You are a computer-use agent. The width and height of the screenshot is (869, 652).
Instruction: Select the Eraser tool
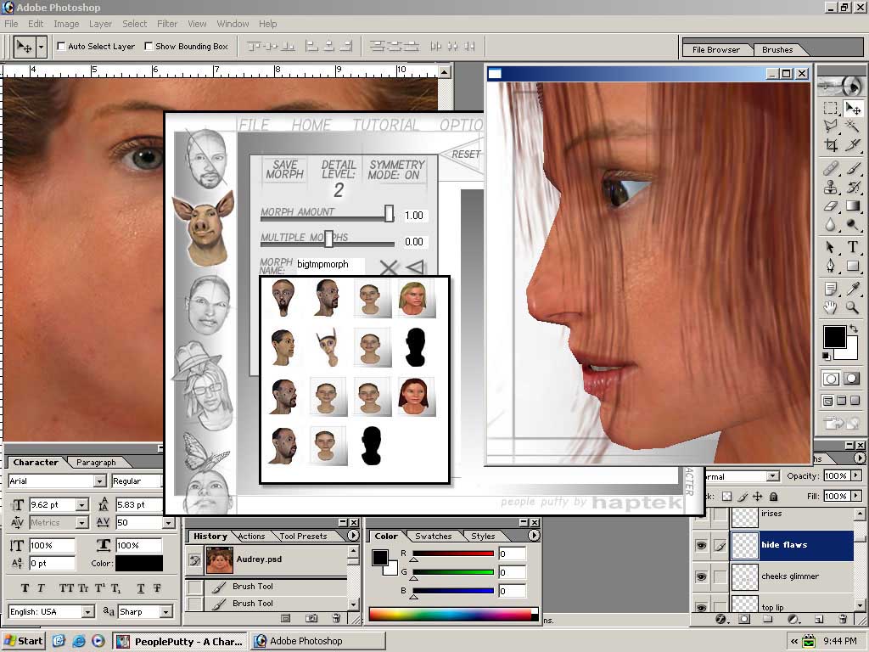coord(830,205)
